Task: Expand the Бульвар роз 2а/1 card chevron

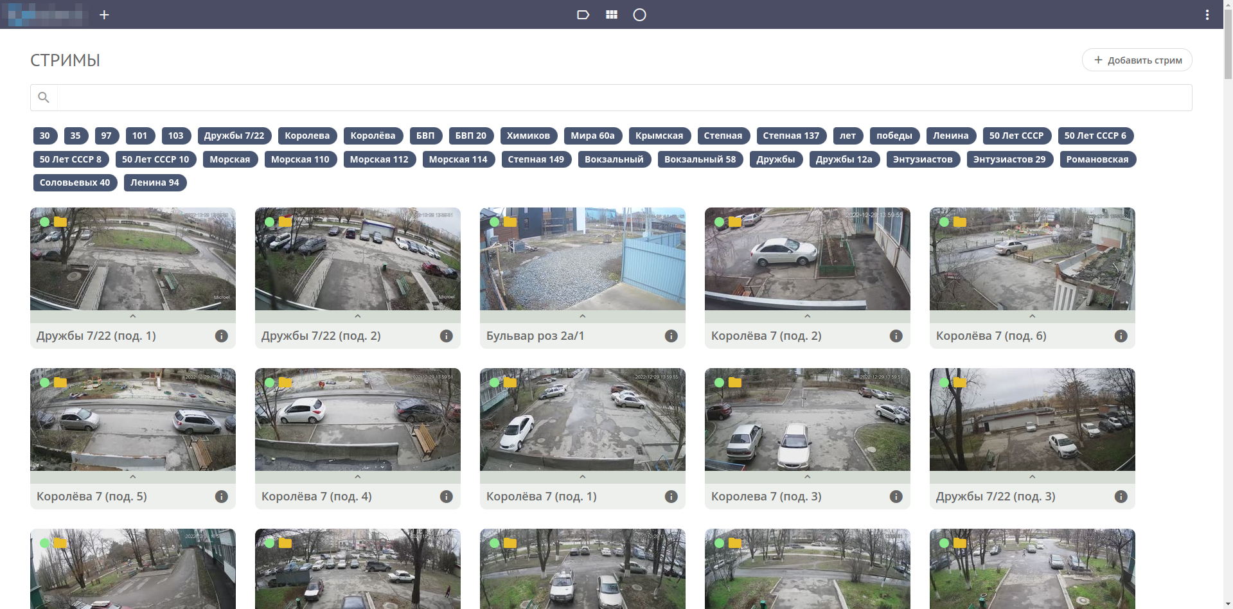Action: click(583, 316)
